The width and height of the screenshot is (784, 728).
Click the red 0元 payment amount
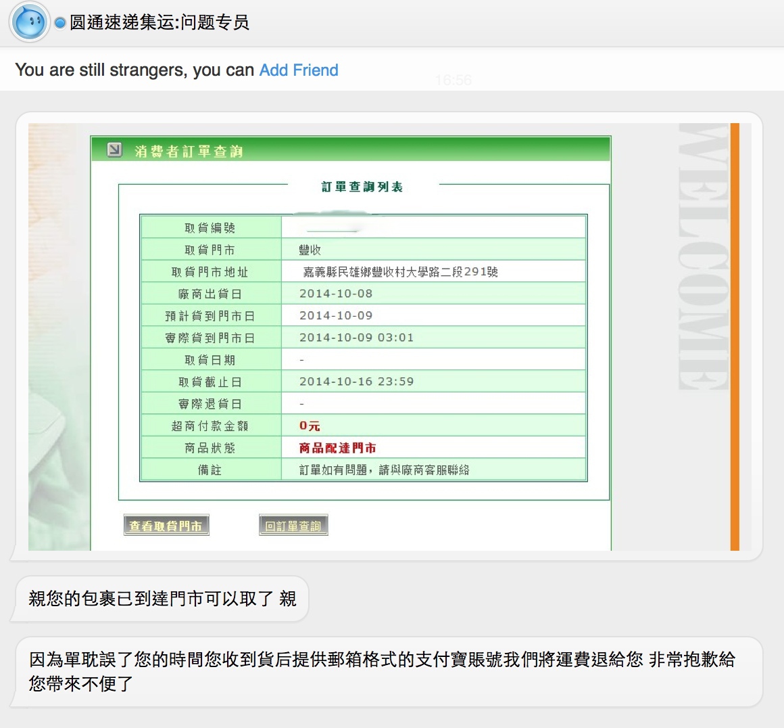pyautogui.click(x=310, y=426)
